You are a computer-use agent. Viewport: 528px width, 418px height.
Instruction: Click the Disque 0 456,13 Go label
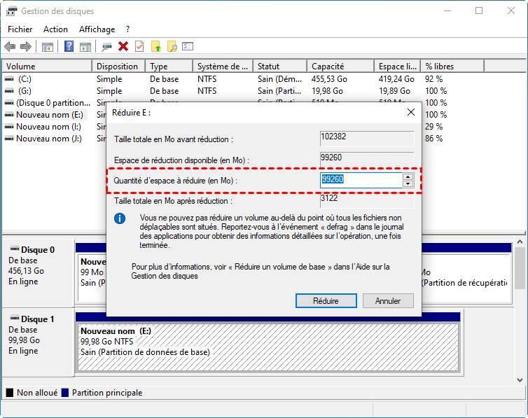coord(27,271)
